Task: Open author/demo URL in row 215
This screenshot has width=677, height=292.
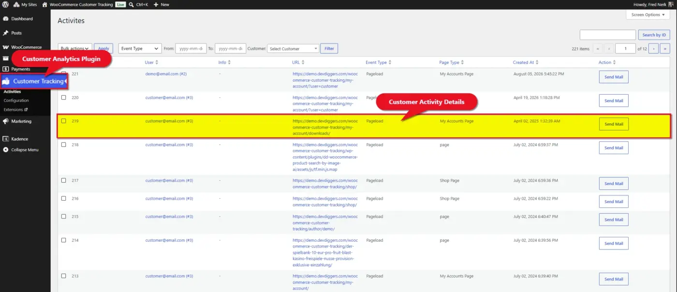Action: pyautogui.click(x=325, y=223)
